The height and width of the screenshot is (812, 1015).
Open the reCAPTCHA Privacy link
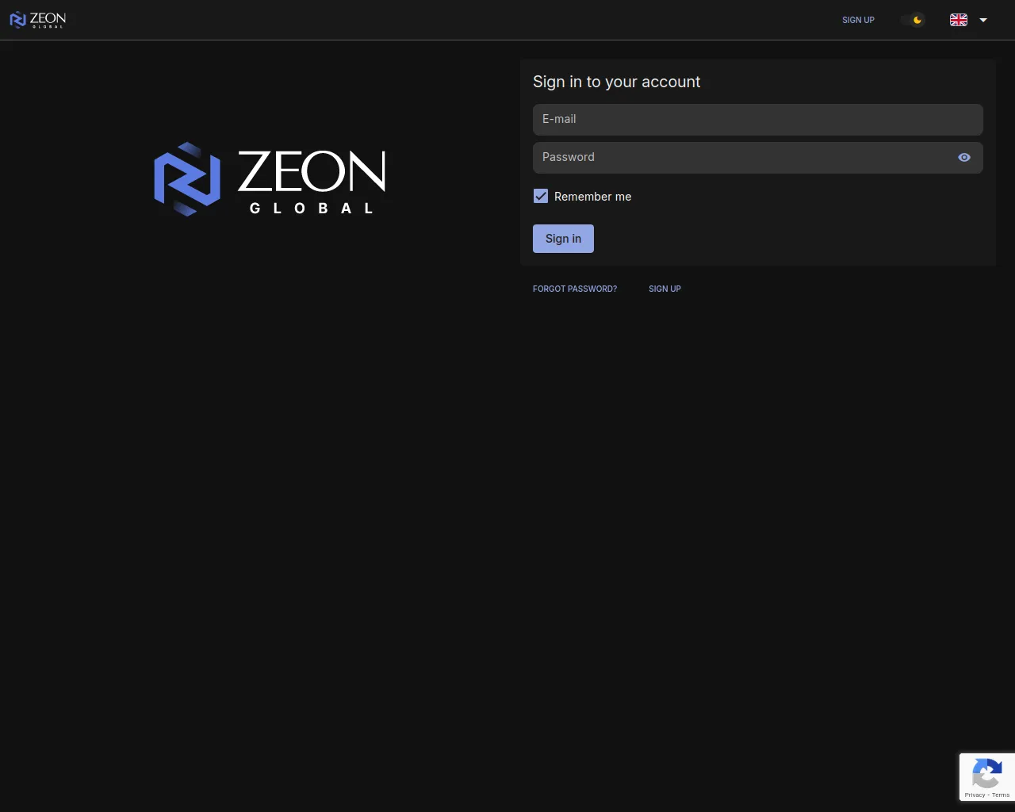coord(975,795)
